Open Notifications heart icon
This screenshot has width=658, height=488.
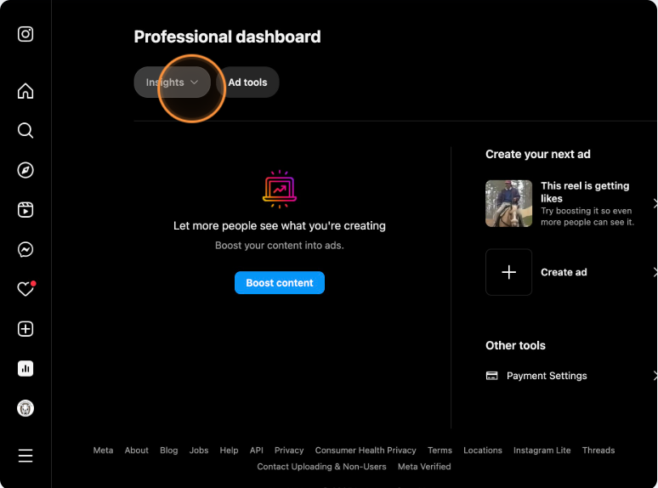26,289
